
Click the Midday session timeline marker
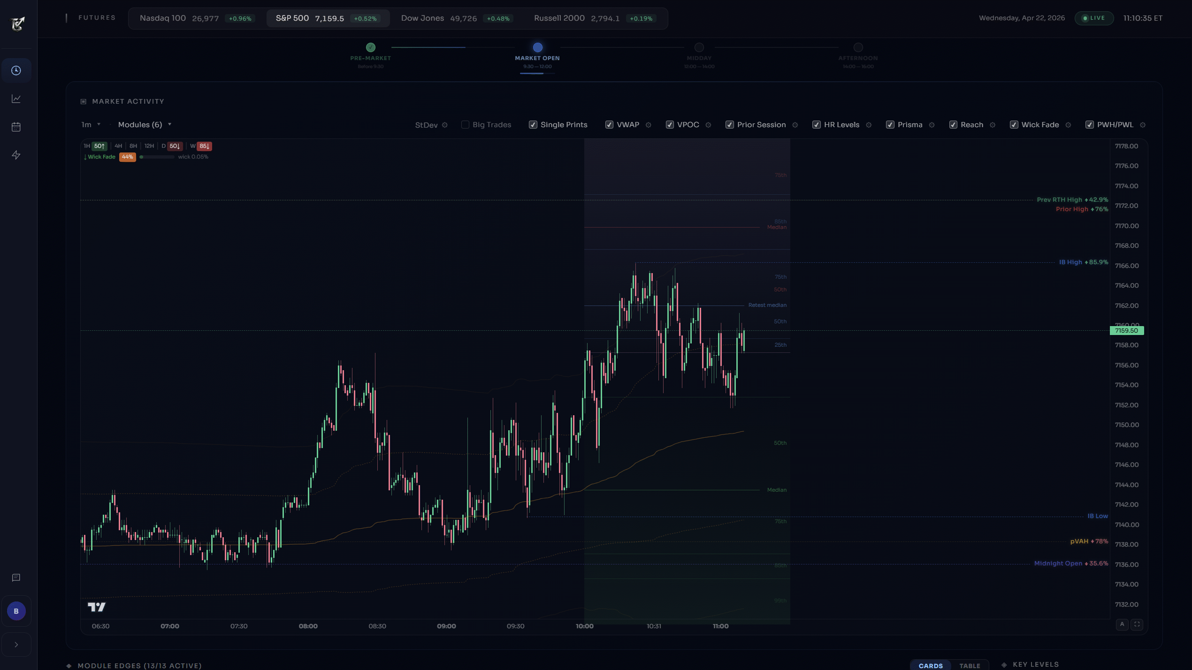pyautogui.click(x=699, y=47)
